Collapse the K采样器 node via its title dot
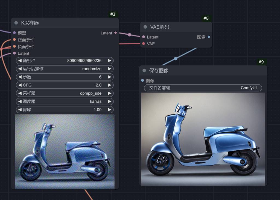The height and width of the screenshot is (200, 280). click(x=16, y=23)
